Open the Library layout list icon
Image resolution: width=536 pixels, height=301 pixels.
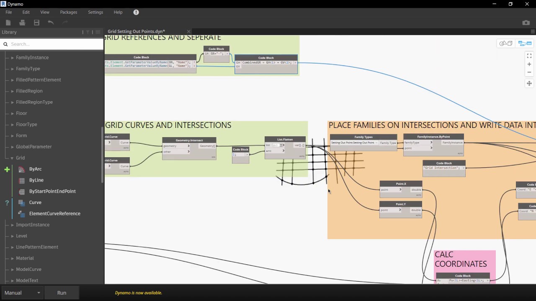pos(98,32)
